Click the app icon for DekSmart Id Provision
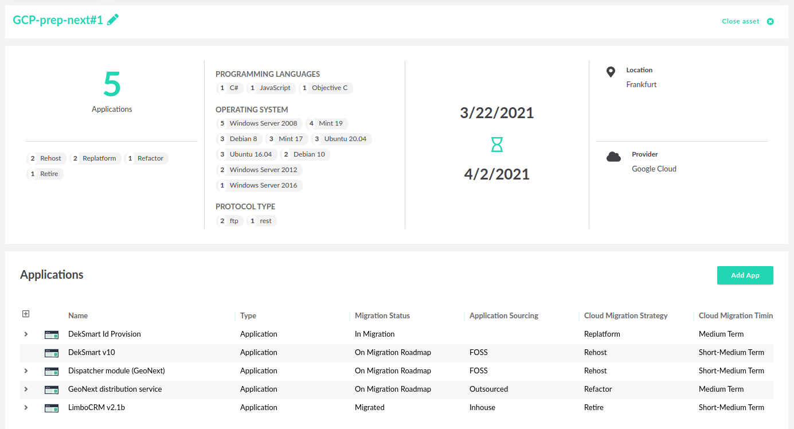794x429 pixels. (52, 334)
